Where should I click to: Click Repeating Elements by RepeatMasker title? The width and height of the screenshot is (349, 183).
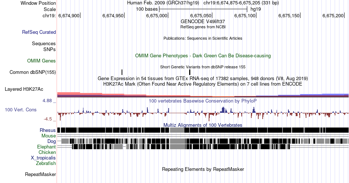tap(203, 169)
